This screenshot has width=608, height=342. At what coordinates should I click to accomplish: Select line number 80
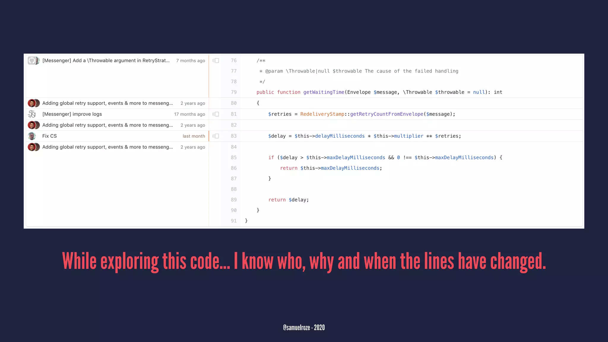(234, 103)
